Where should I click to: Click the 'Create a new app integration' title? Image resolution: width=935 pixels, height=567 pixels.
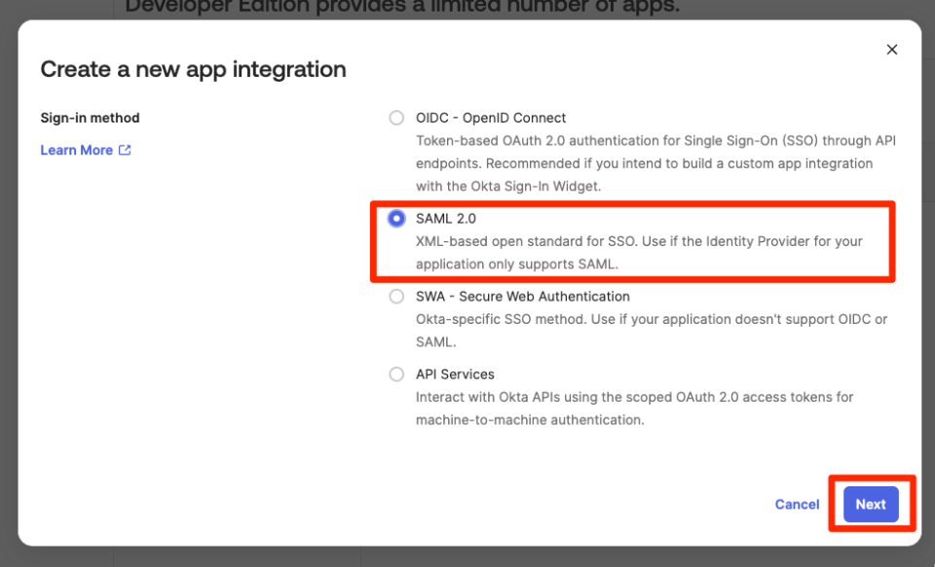[193, 69]
